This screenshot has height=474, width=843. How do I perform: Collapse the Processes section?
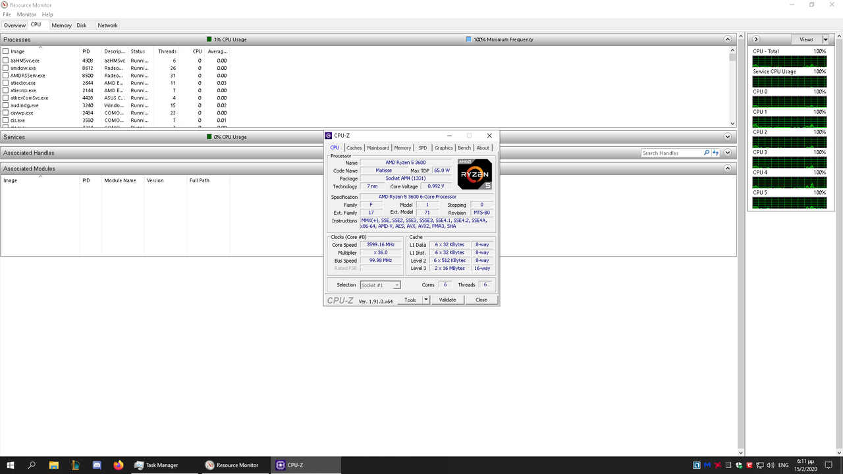point(728,39)
